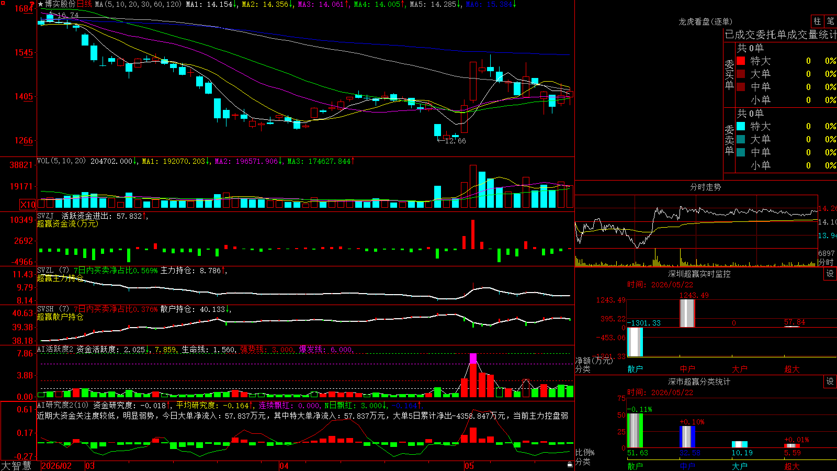837x471 pixels.
Task: Click the 主力持仓: 8.786 readout
Action: [190, 270]
